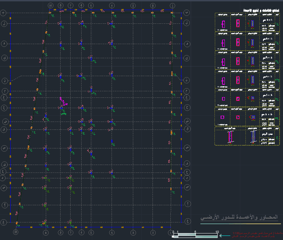
Task: Select the scale bar label 5
Action: (195, 232)
